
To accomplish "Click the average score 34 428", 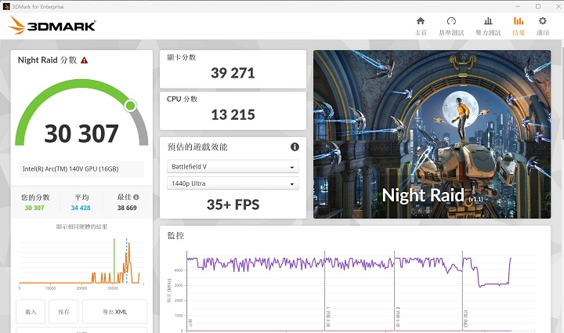I will tap(81, 208).
